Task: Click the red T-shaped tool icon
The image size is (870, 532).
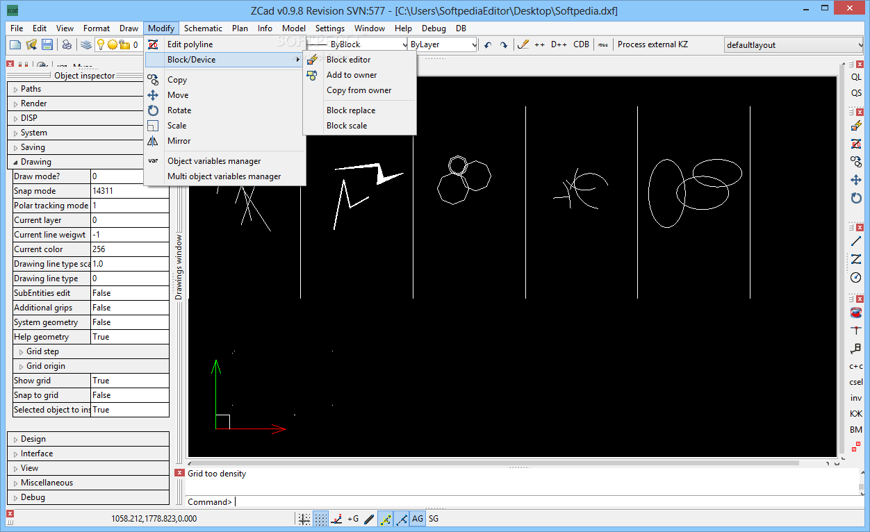Action: (856, 331)
